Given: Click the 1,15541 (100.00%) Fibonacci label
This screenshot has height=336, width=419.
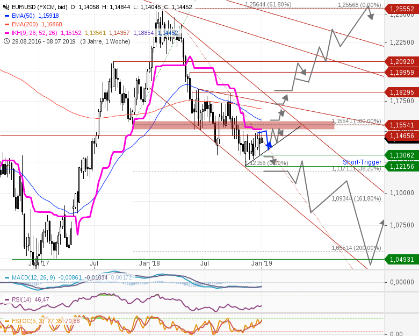Looking at the screenshot, I should pyautogui.click(x=357, y=121).
